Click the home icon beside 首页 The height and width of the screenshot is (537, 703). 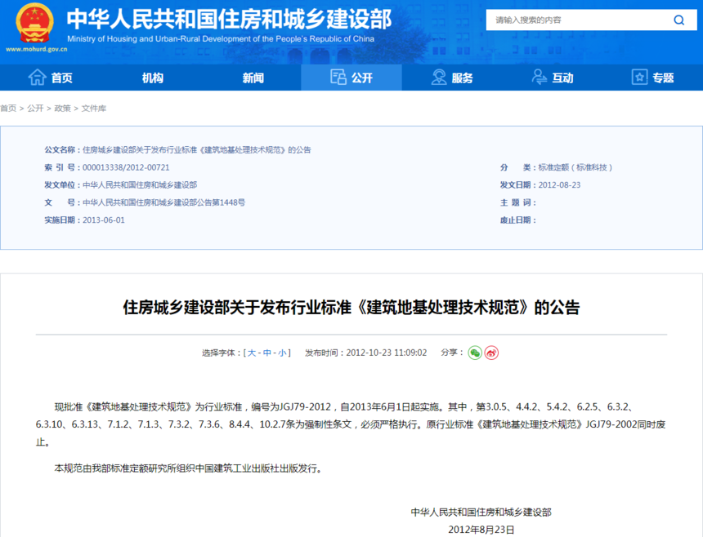point(38,78)
